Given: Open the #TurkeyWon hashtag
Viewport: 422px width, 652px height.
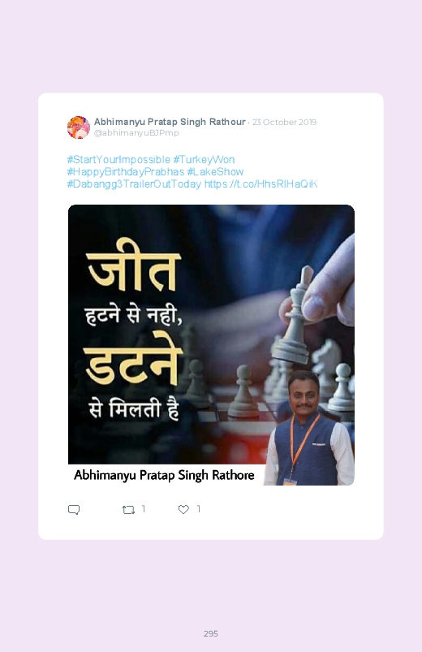Looking at the screenshot, I should 204,160.
